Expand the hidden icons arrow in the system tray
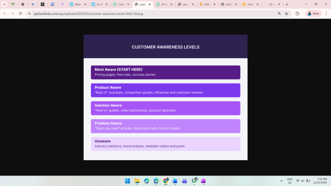Screen dimensions: 331x186 click(281, 181)
